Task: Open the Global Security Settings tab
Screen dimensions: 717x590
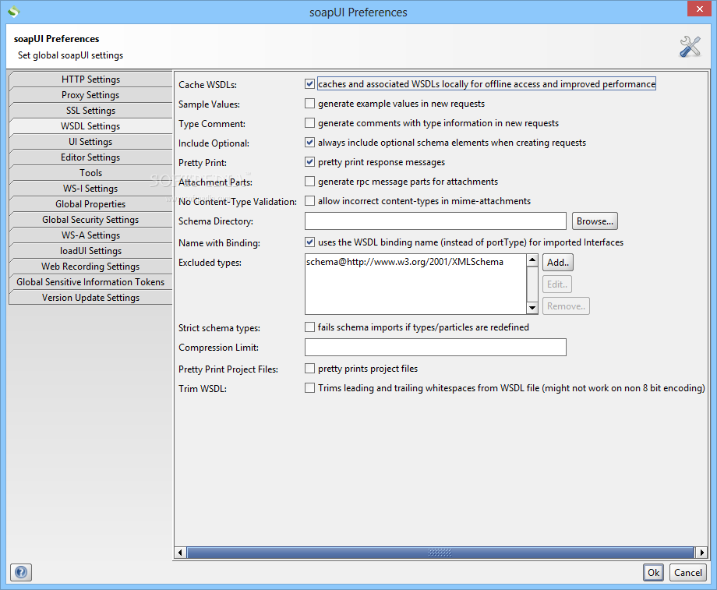Action: 90,219
